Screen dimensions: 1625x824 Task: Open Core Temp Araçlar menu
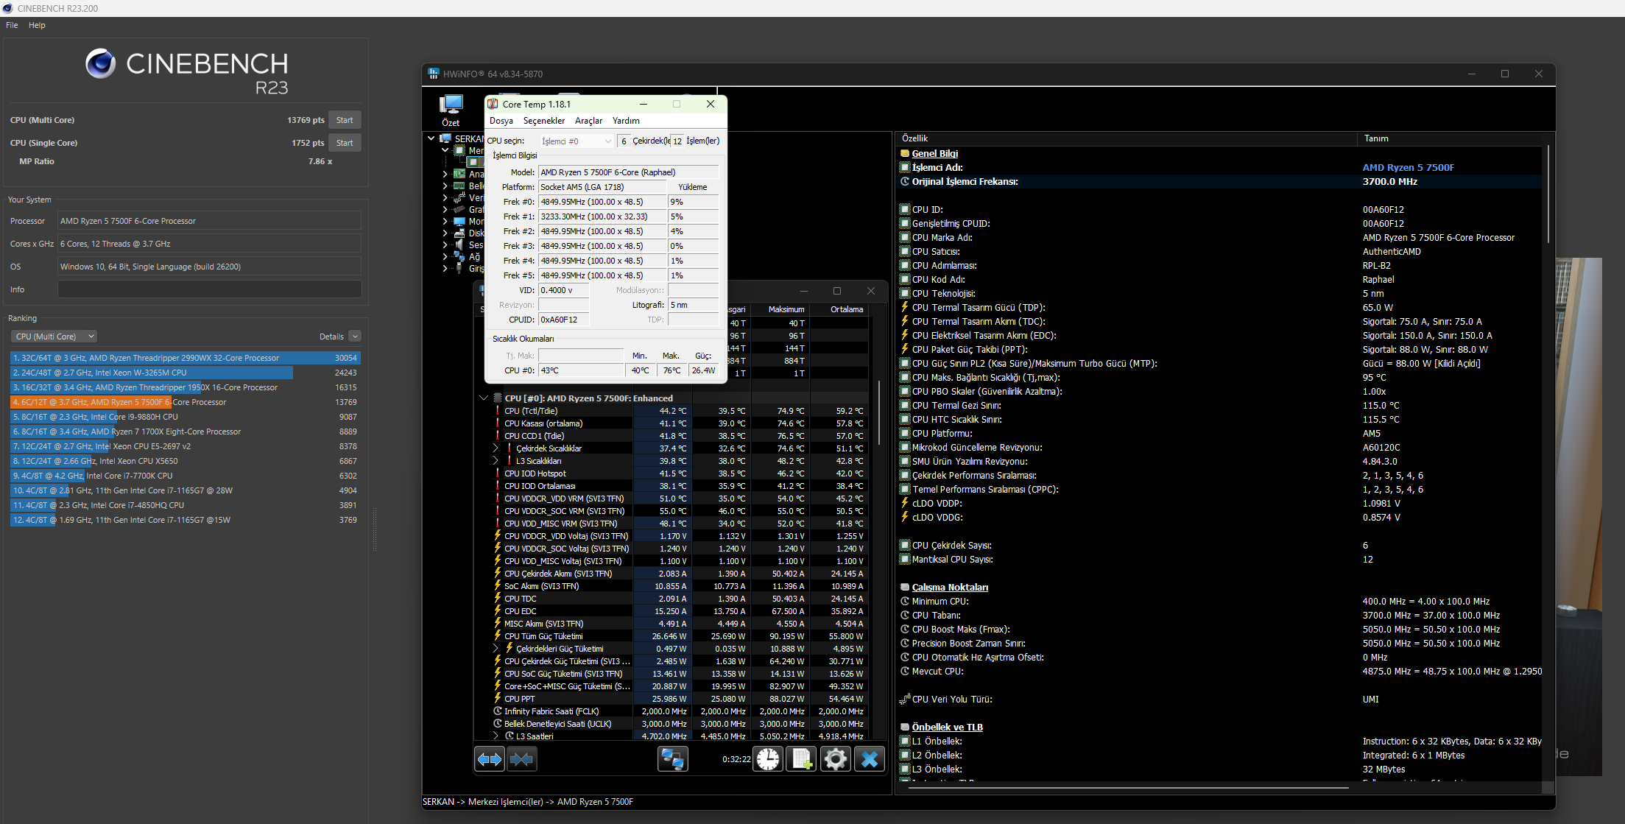pyautogui.click(x=588, y=121)
